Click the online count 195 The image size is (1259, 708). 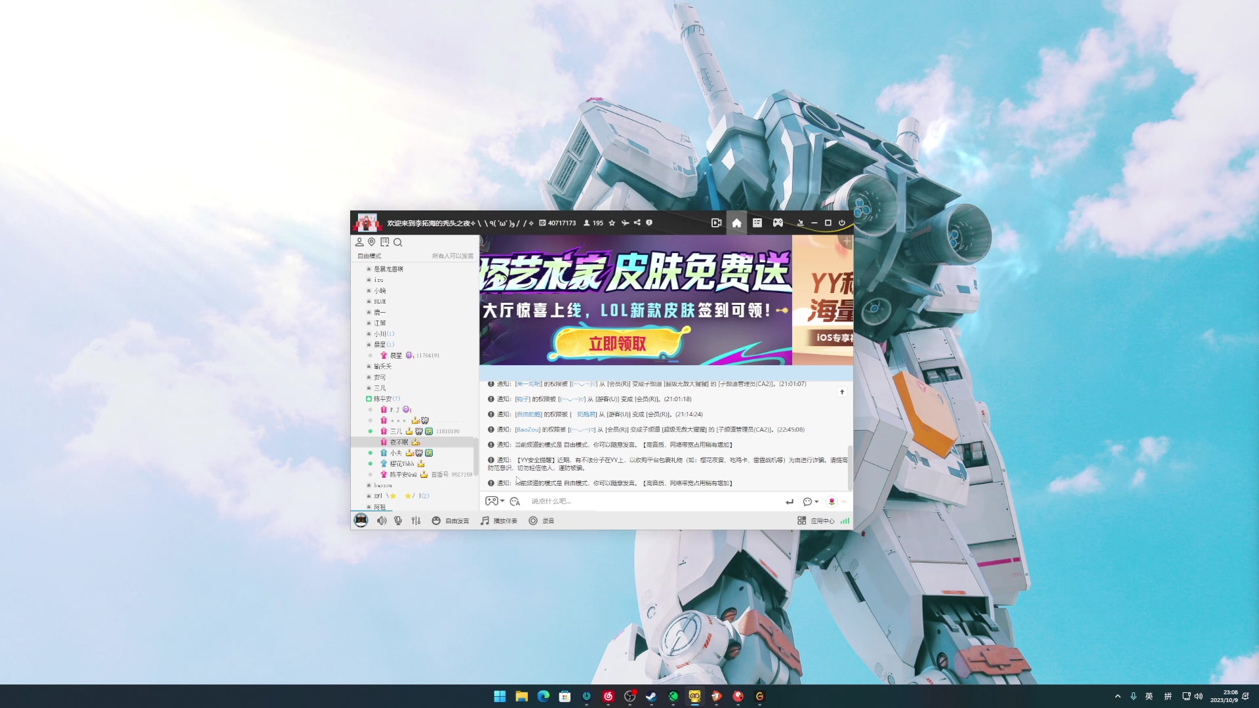[x=593, y=223]
